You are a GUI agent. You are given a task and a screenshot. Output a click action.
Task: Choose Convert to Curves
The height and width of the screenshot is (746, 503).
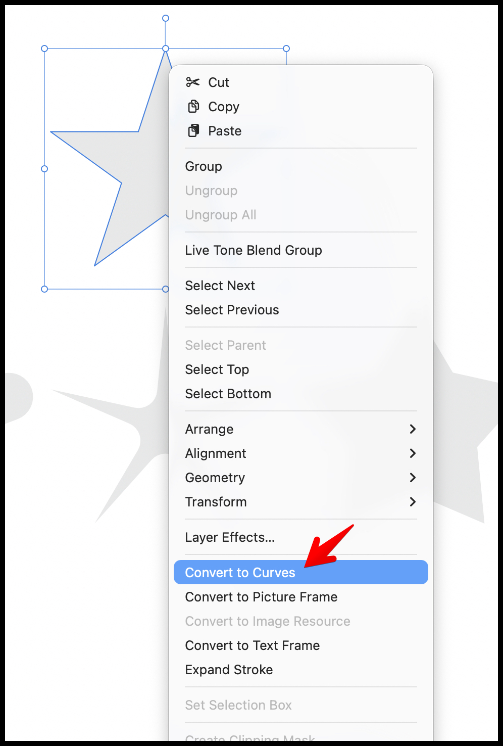pos(240,573)
